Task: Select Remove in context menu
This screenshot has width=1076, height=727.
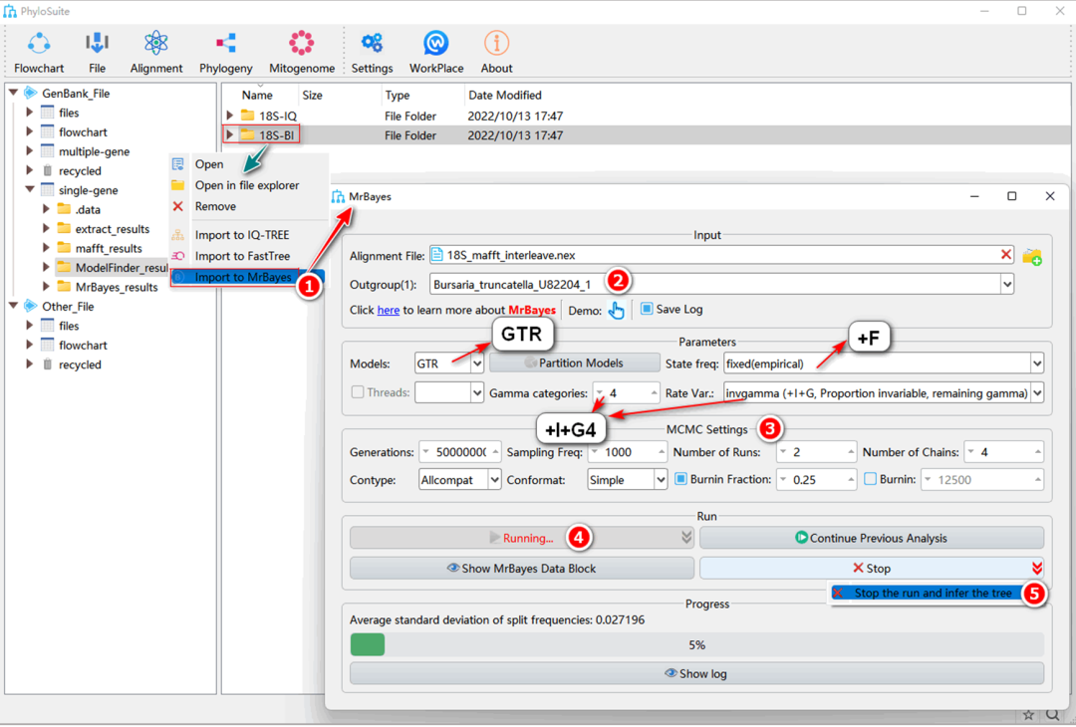Action: tap(248, 206)
